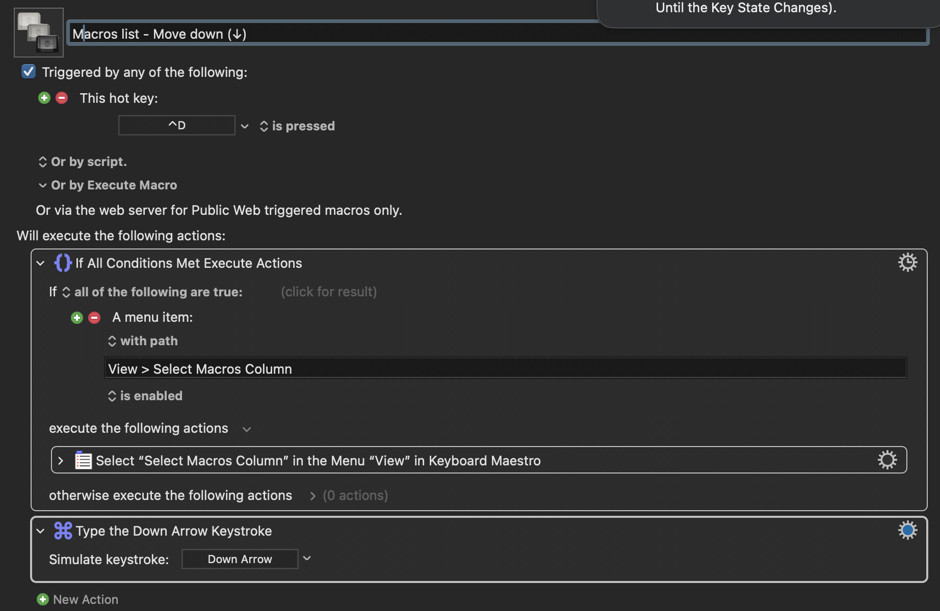The height and width of the screenshot is (611, 940).
Task: Open gear menu for Select Macros Column action
Action: pyautogui.click(x=887, y=460)
